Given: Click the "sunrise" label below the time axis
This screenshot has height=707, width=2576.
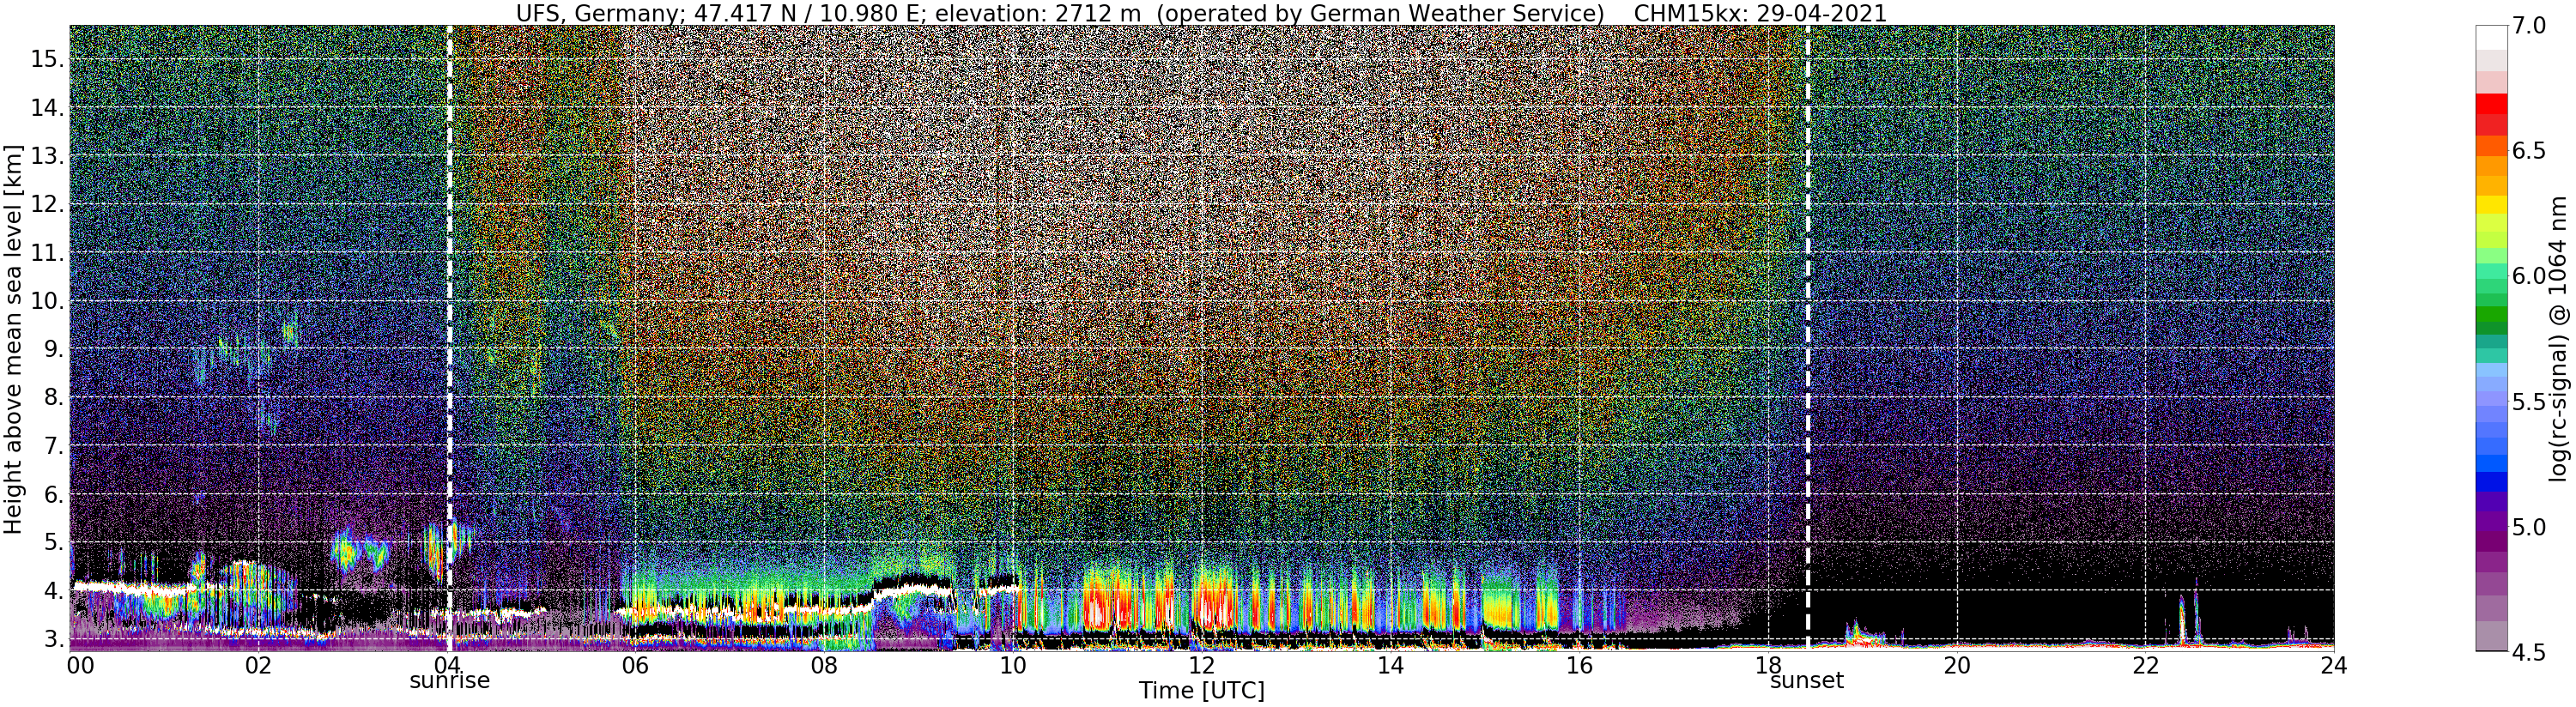Looking at the screenshot, I should tap(450, 681).
